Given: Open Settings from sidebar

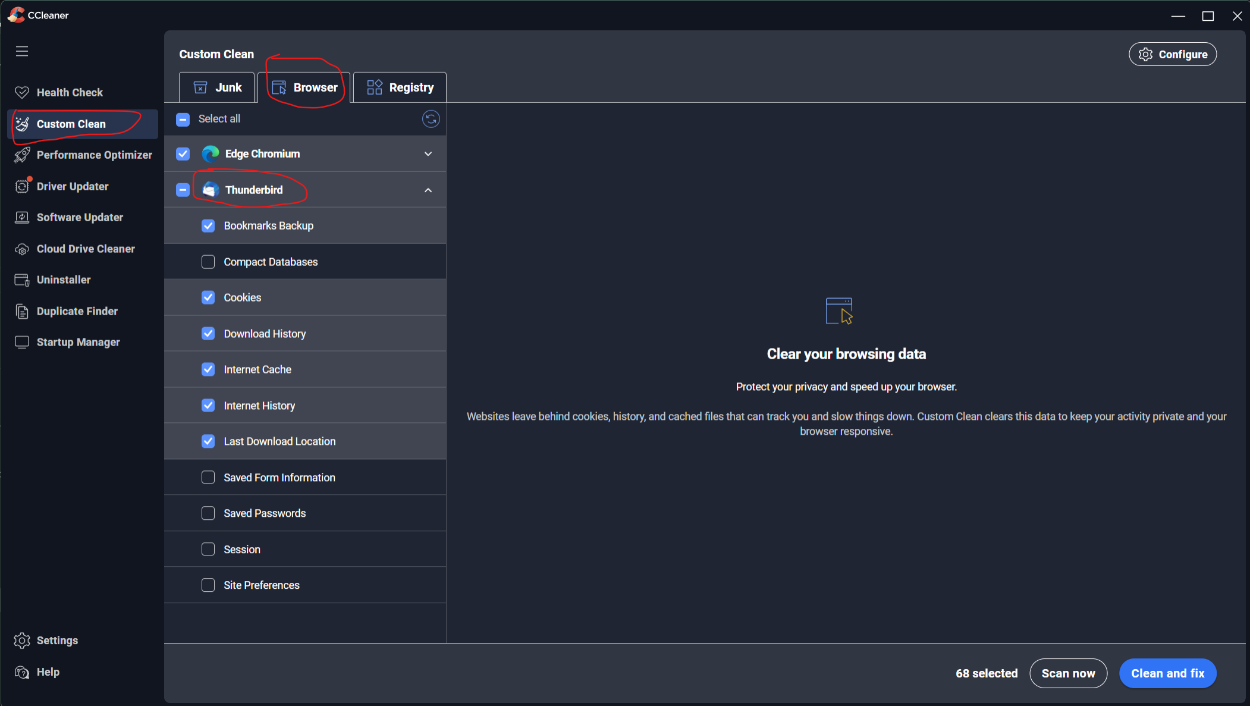Looking at the screenshot, I should (83, 640).
